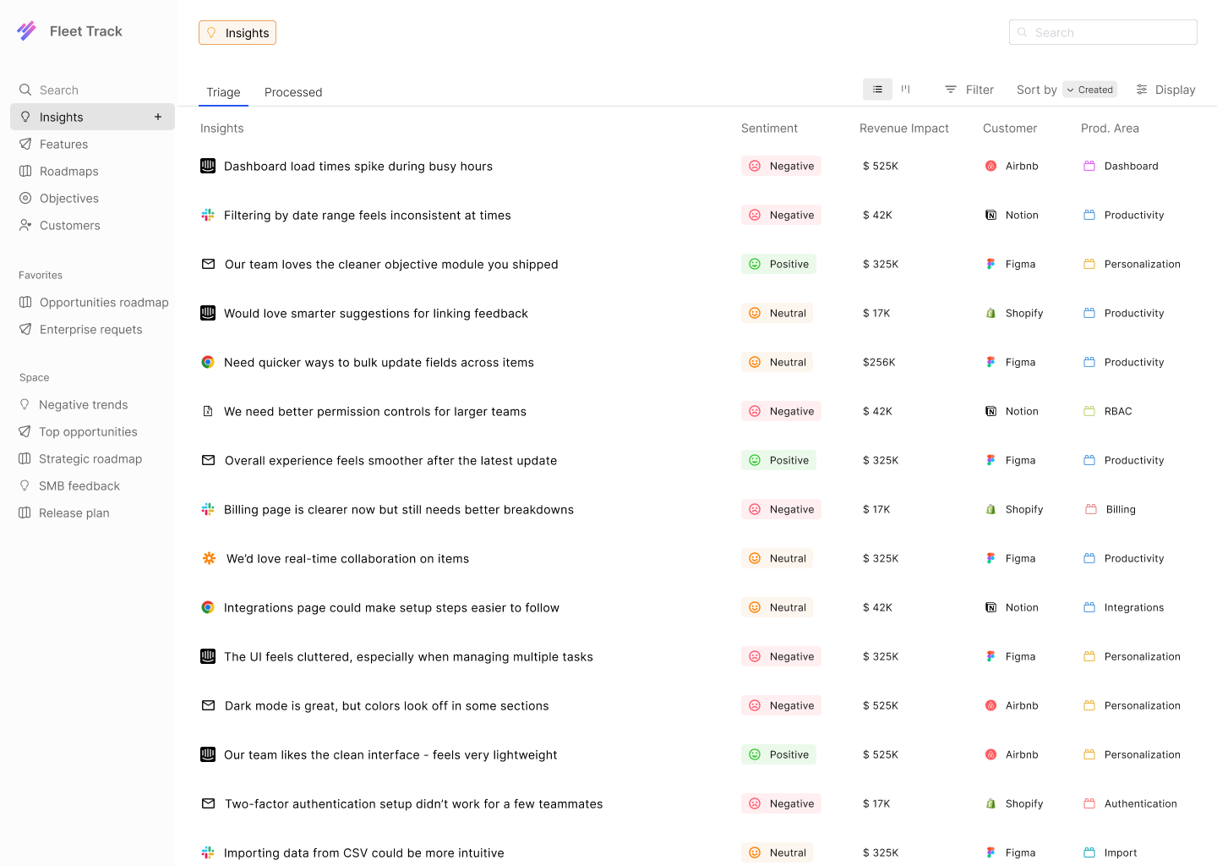Image resolution: width=1217 pixels, height=866 pixels.
Task: Open Positive sentiment selector on cleaner objective row
Action: click(778, 264)
